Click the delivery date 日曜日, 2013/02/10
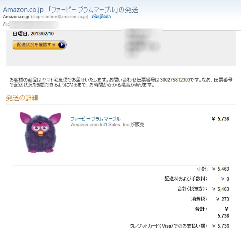The height and width of the screenshot is (237, 241). [x=33, y=34]
